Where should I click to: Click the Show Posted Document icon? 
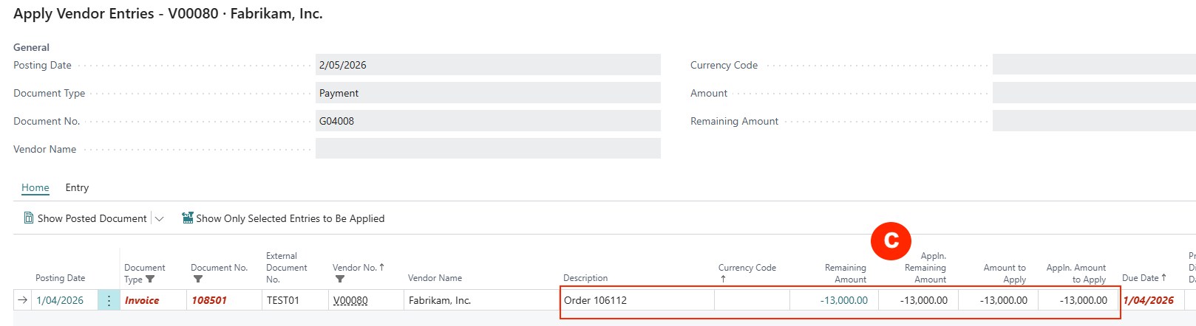[x=29, y=218]
